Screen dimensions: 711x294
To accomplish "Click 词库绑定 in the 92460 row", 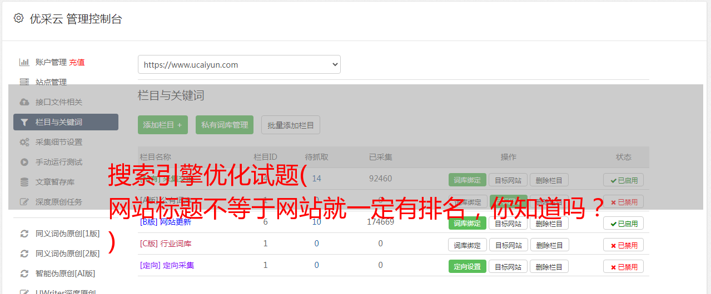I will [468, 180].
